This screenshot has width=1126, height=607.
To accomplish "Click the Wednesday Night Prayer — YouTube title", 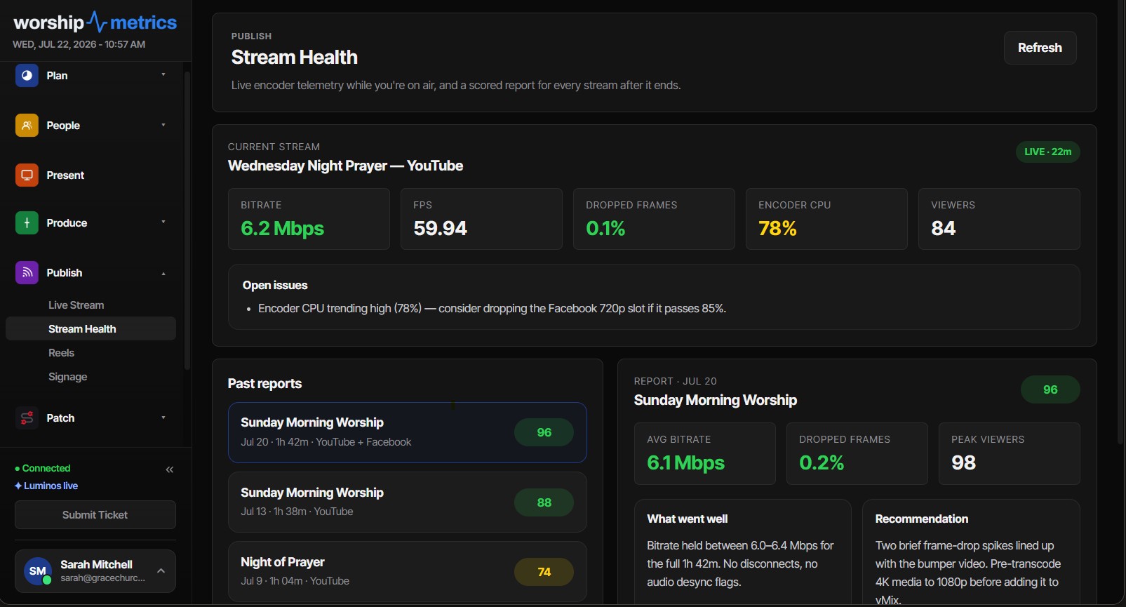I will (345, 166).
